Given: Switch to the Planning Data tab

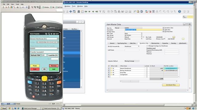Looking at the screenshot, I should point(155,43).
